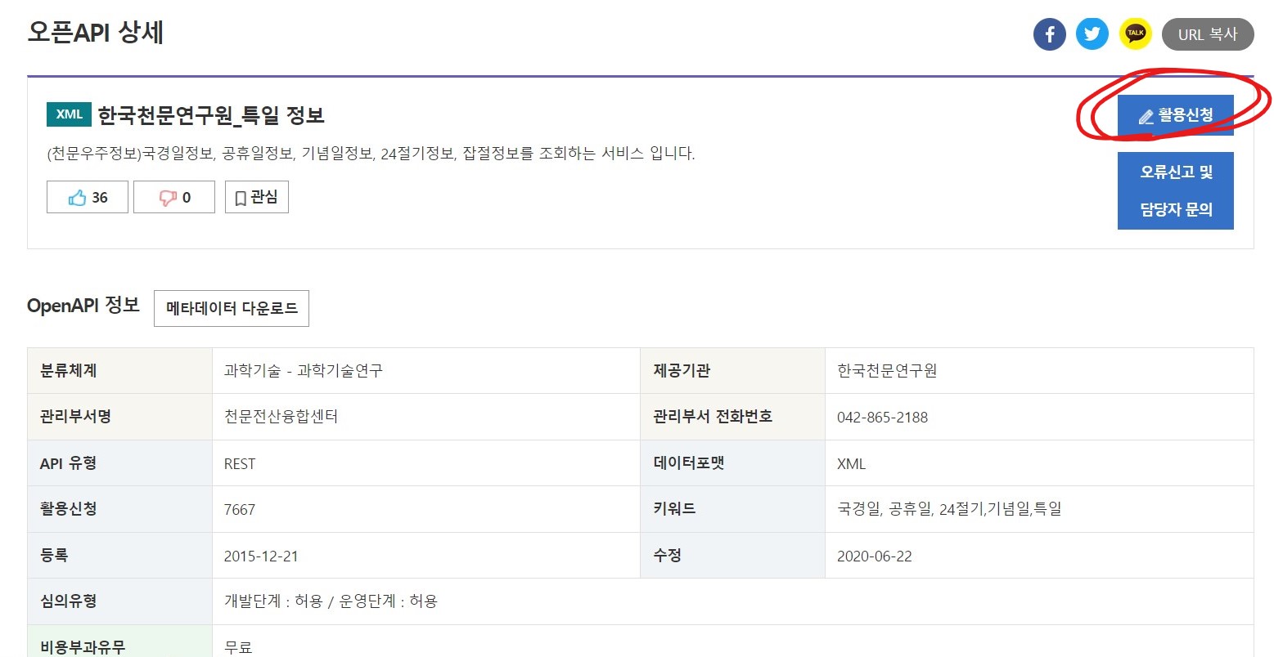The height and width of the screenshot is (657, 1274).
Task: Select the 오픈API 상세 page heading
Action: tap(96, 33)
